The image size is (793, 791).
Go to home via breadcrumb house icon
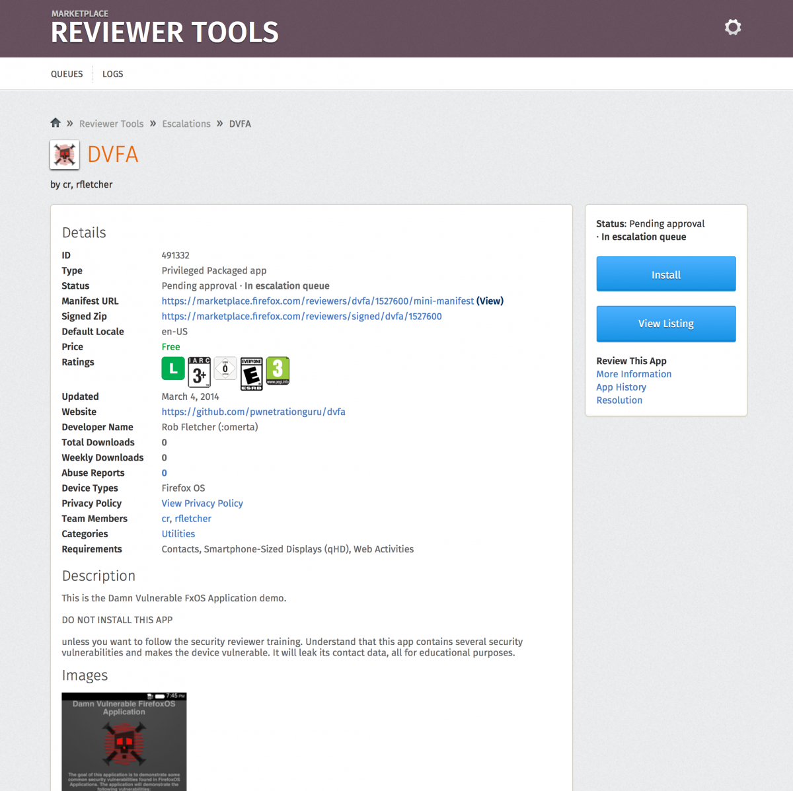click(x=56, y=123)
